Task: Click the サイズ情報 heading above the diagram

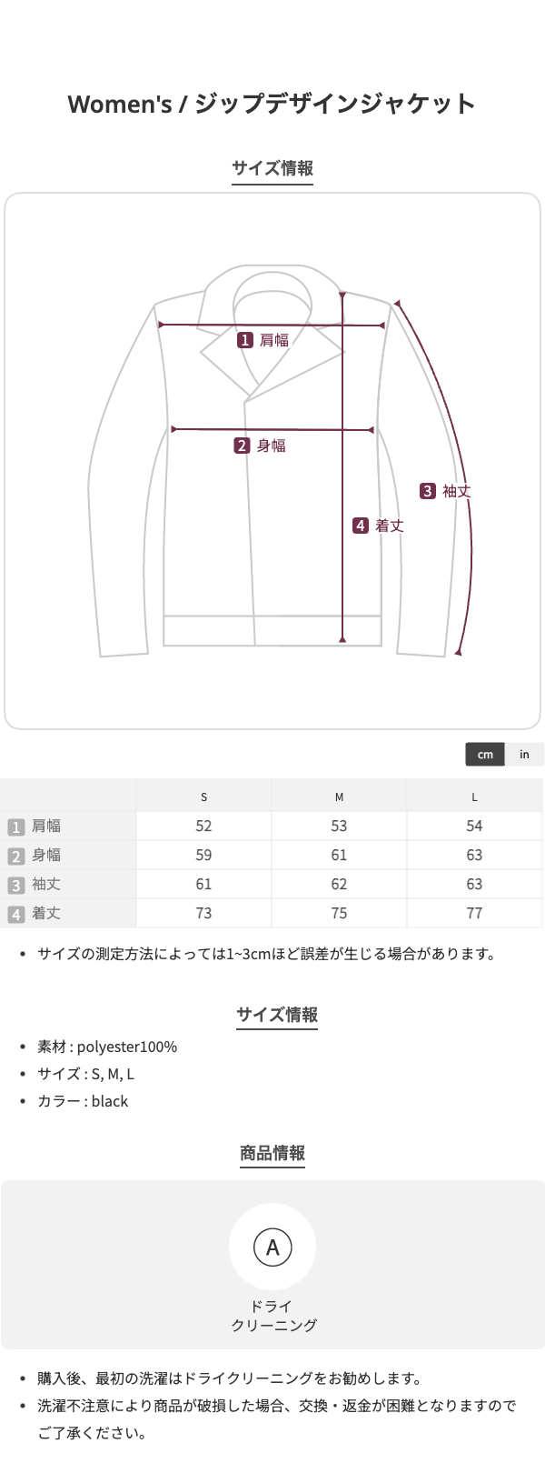Action: [x=272, y=168]
